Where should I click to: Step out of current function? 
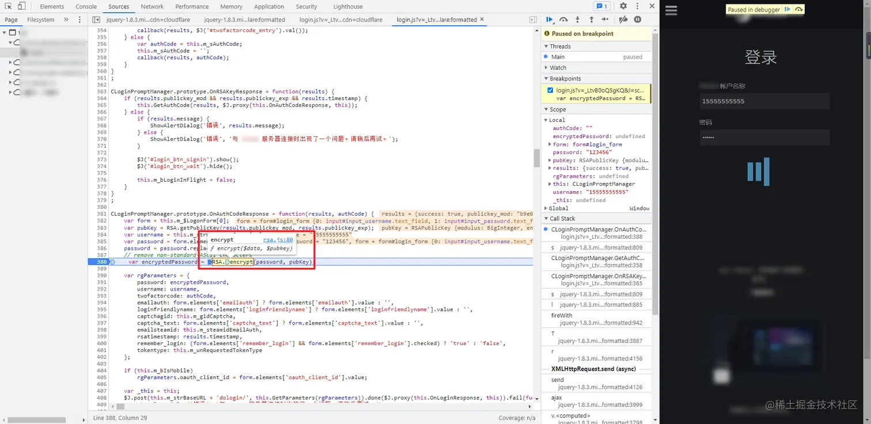[x=591, y=20]
